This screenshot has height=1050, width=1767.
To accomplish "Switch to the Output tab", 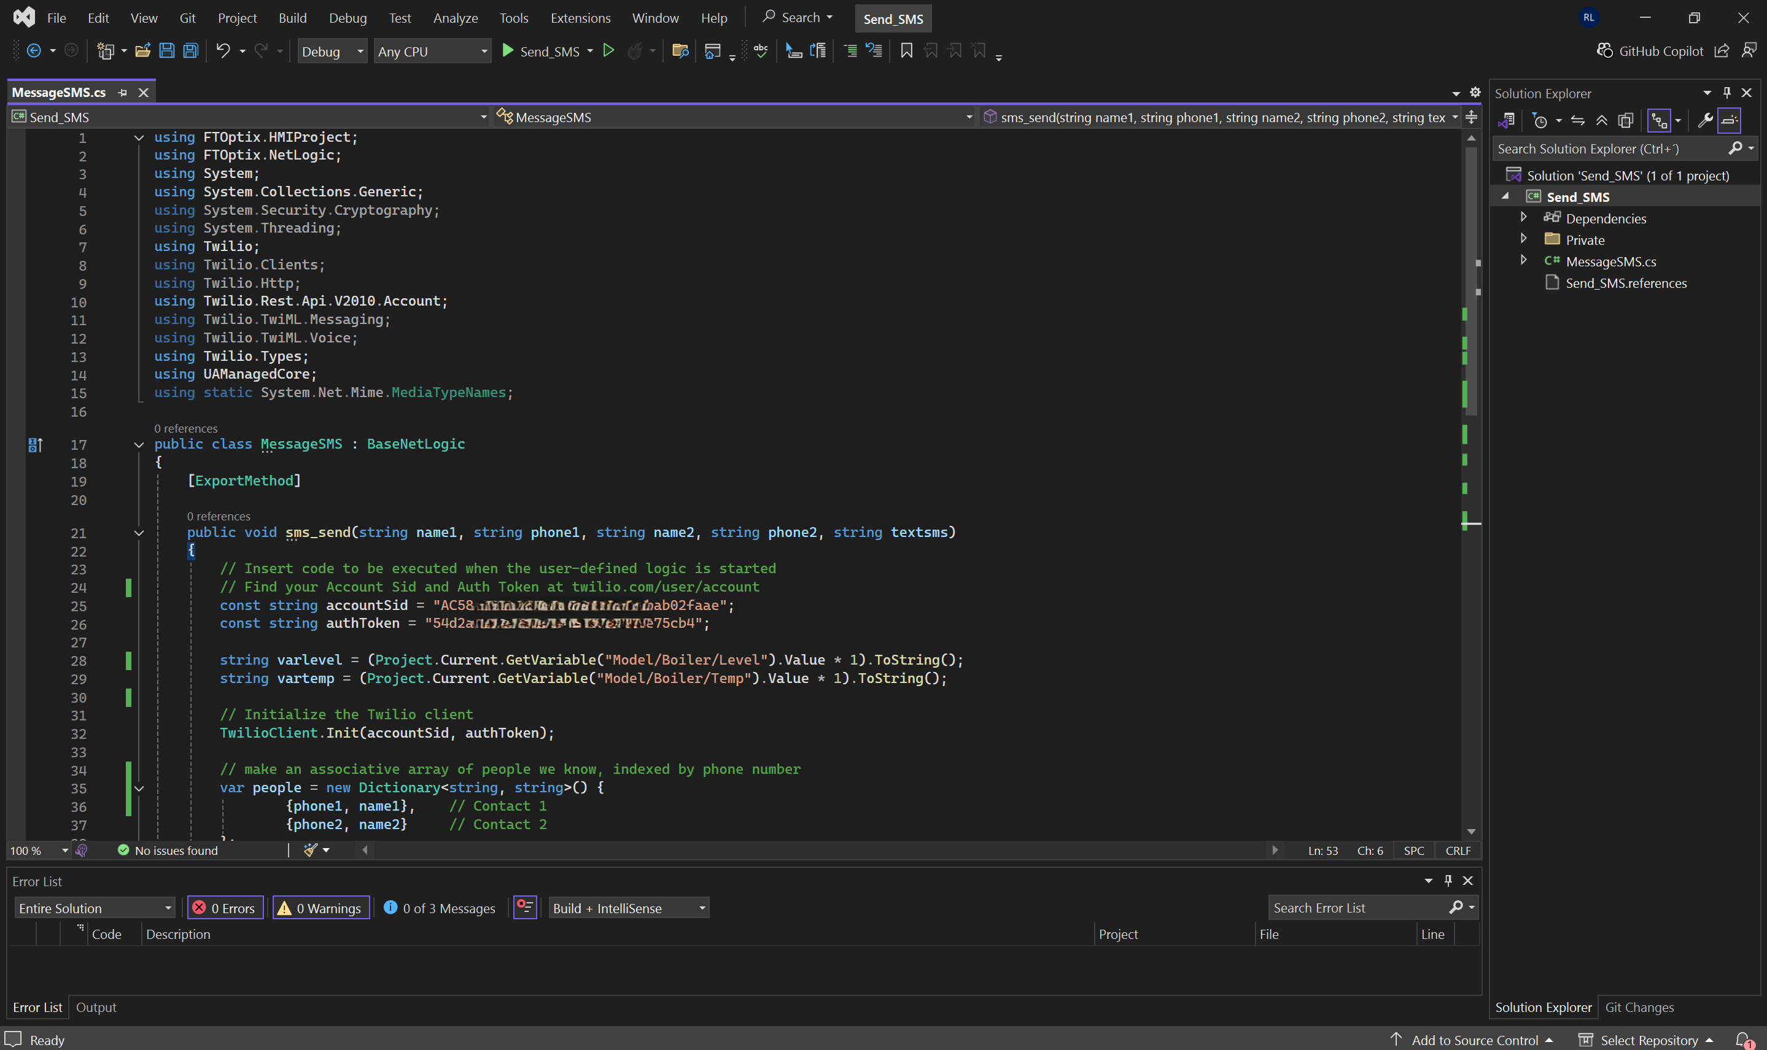I will click(96, 1007).
